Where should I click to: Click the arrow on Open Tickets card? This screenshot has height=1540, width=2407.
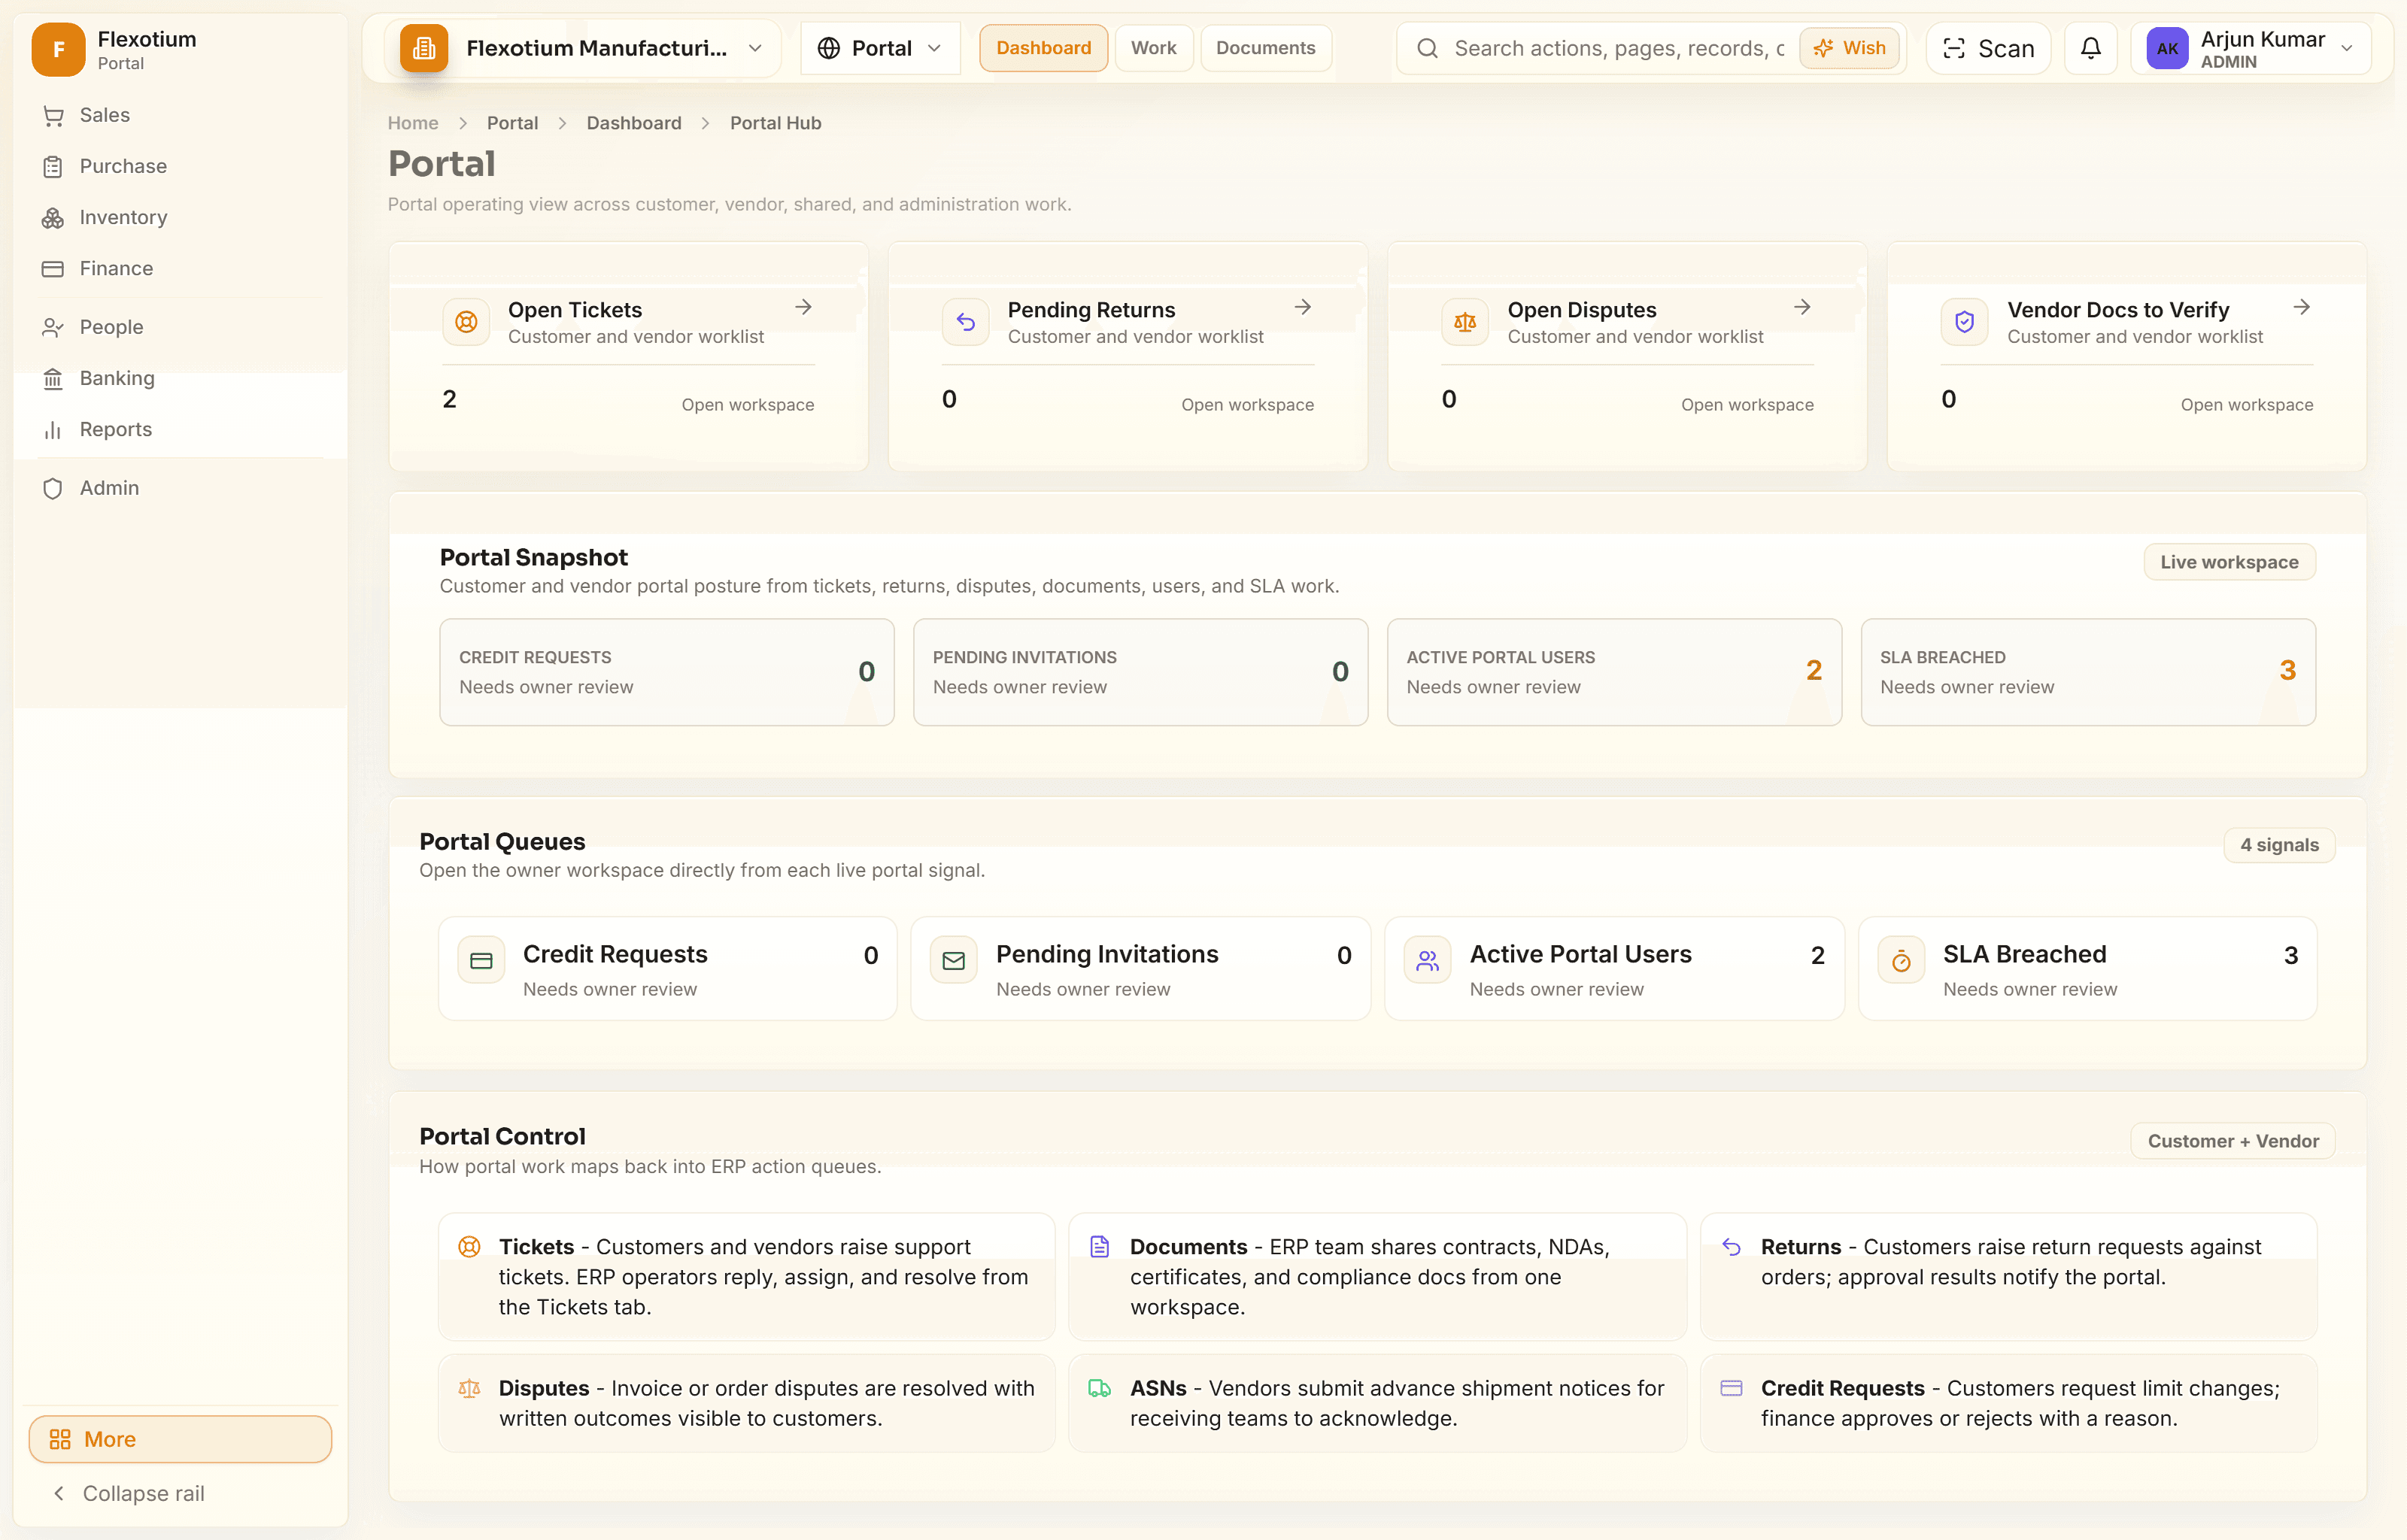pos(803,307)
